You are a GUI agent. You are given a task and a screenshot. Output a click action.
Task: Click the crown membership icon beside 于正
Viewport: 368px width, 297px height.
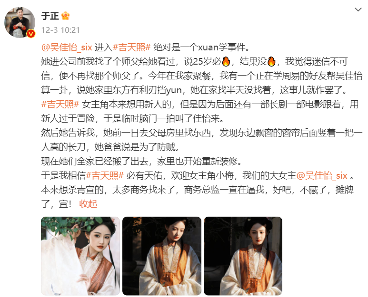pyautogui.click(x=66, y=16)
